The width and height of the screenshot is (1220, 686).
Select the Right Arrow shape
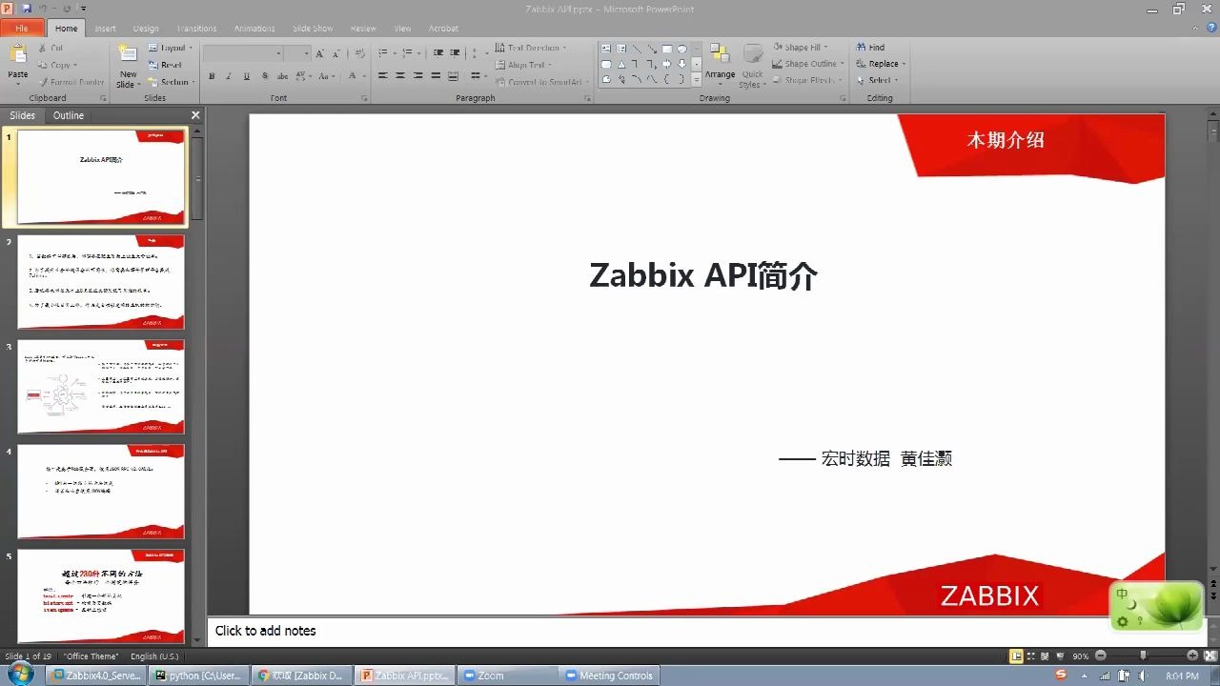point(667,64)
